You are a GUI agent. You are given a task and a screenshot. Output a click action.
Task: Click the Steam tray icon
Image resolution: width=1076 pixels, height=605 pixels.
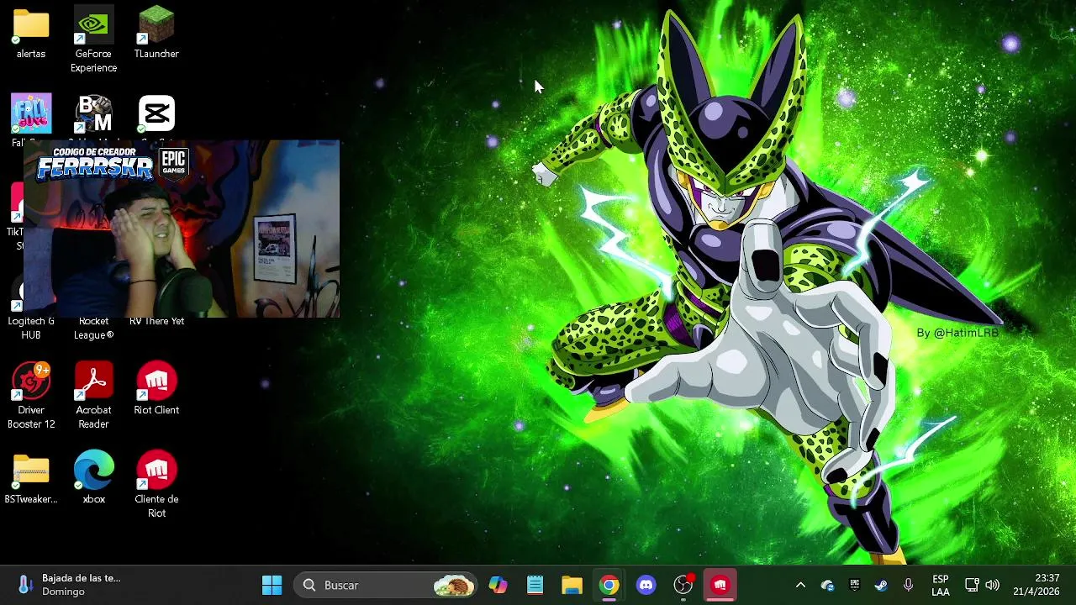881,585
